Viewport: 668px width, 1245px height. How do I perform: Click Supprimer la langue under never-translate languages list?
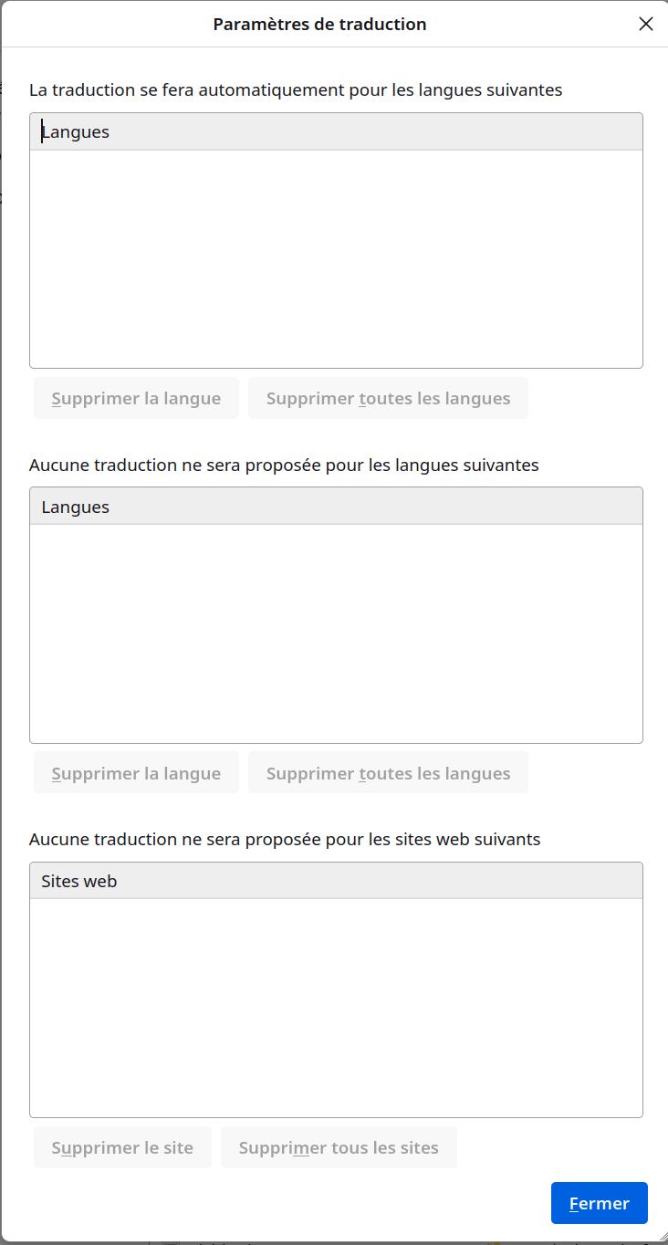[136, 773]
